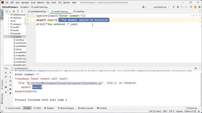Open the Tools menu
This screenshot has width=202, height=113.
click(x=54, y=3)
